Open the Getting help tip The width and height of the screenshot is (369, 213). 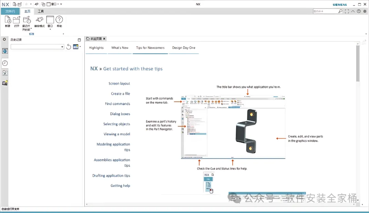120,186
